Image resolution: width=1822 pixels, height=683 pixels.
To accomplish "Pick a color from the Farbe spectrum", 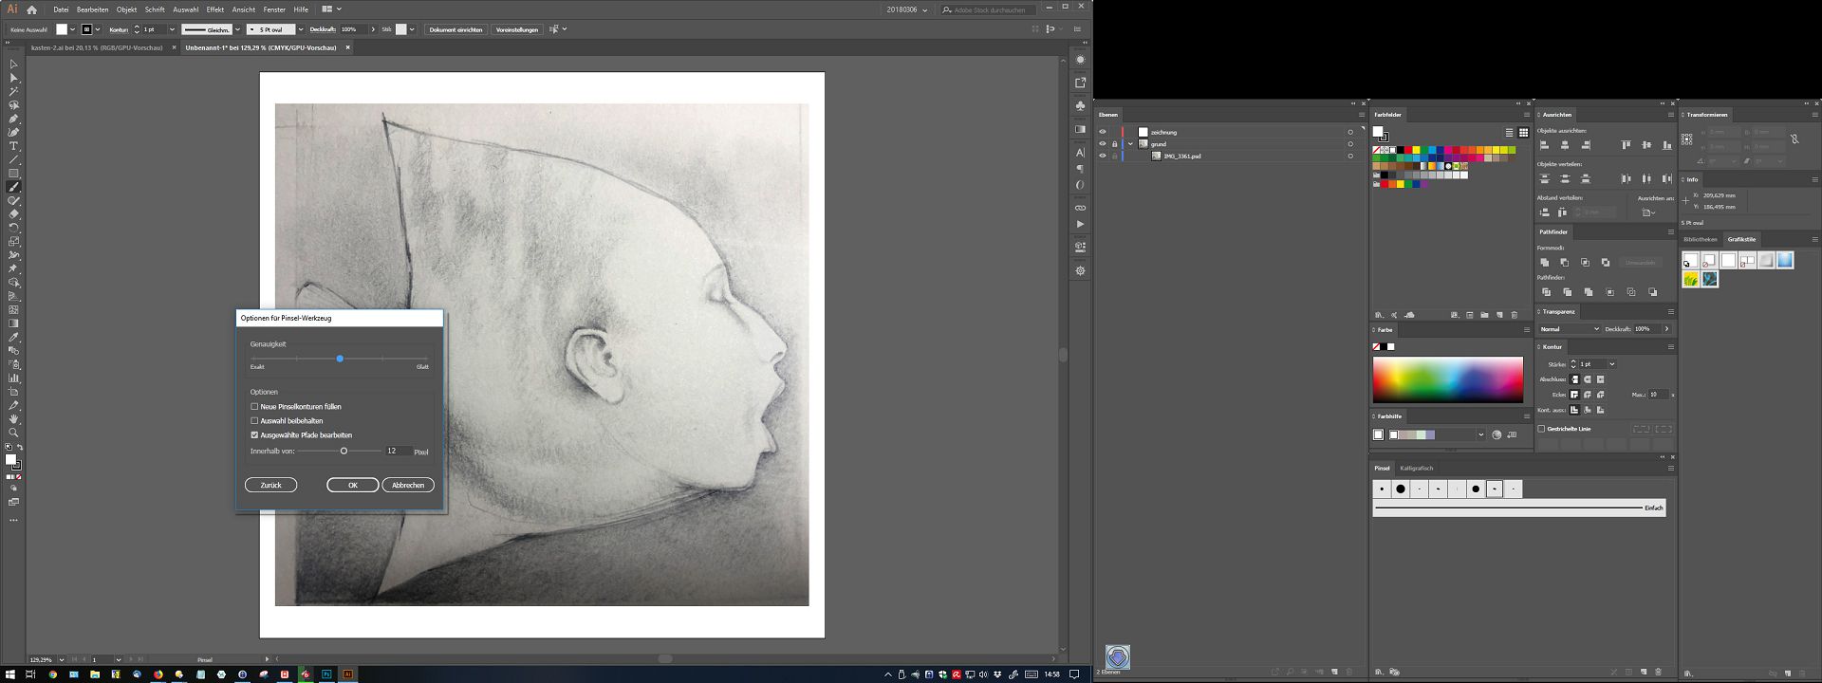I will tap(1447, 379).
